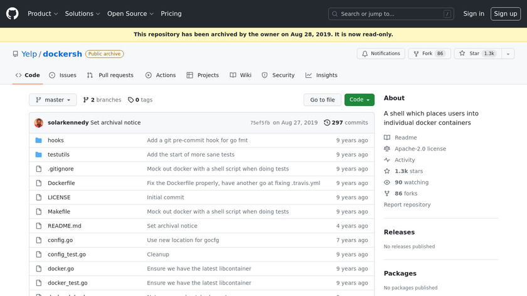Screen dimensions: 527x296
Task: Open the 297 commits history
Action: [346, 123]
